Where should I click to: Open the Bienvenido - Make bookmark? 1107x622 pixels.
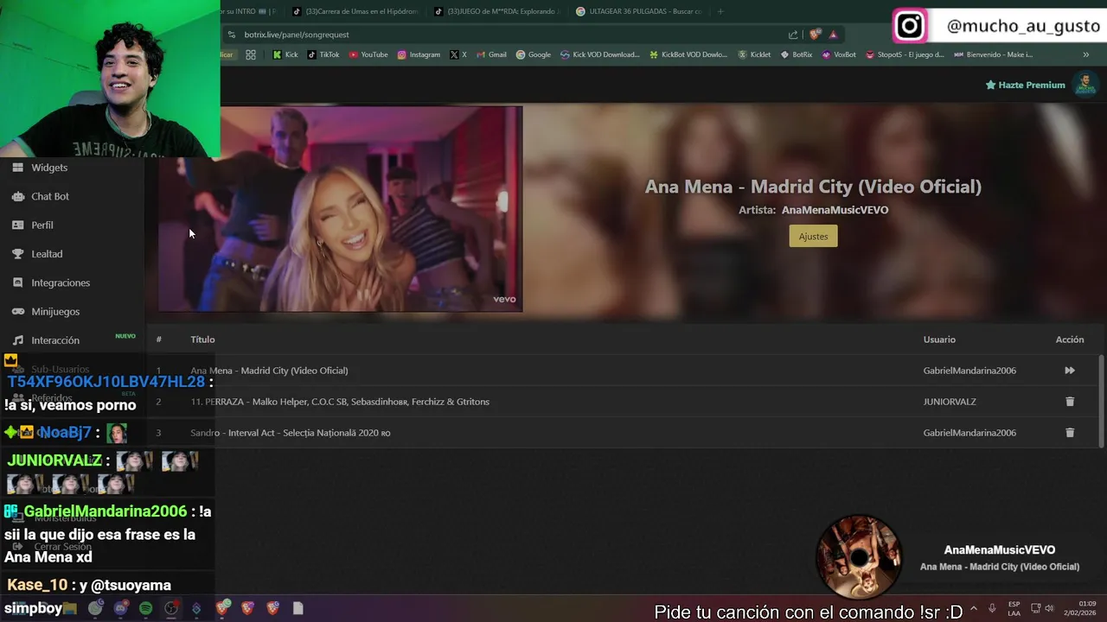point(993,54)
